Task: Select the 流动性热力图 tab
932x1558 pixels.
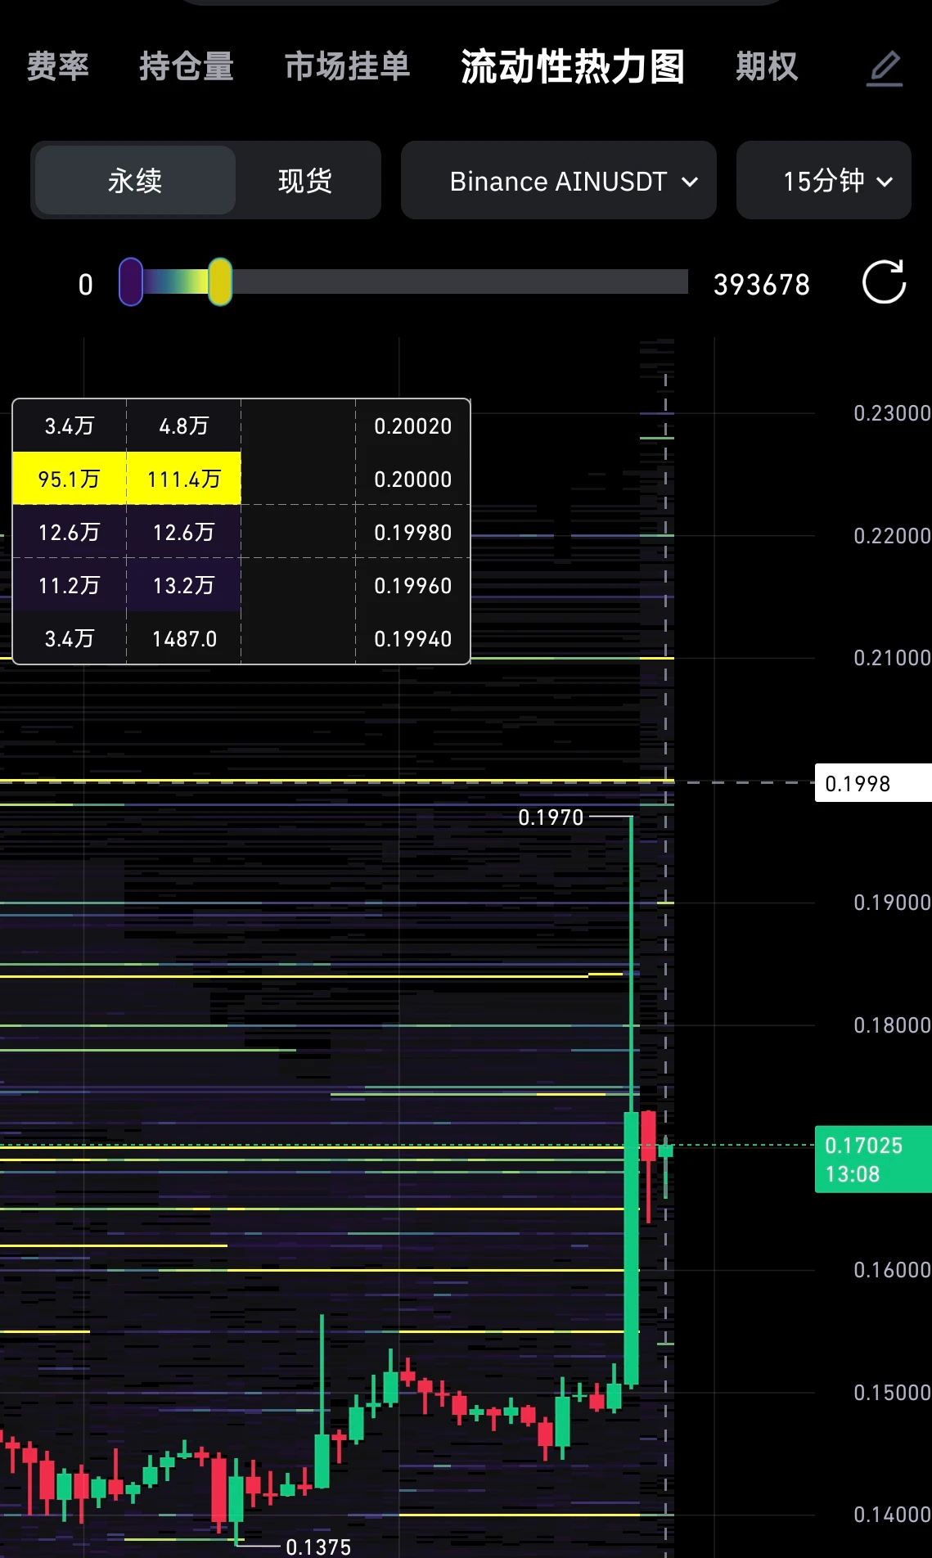Action: 573,66
